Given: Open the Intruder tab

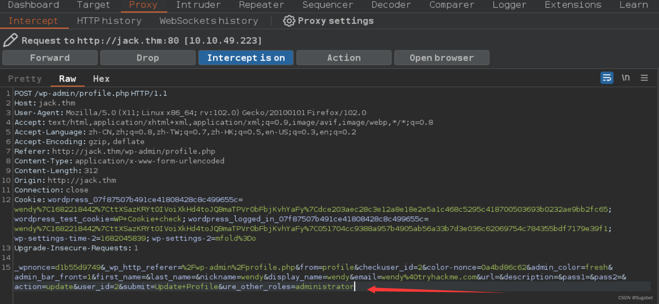Looking at the screenshot, I should pyautogui.click(x=198, y=5).
